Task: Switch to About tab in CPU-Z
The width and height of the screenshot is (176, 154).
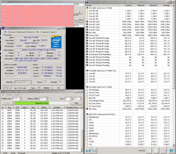Action: (x=53, y=32)
